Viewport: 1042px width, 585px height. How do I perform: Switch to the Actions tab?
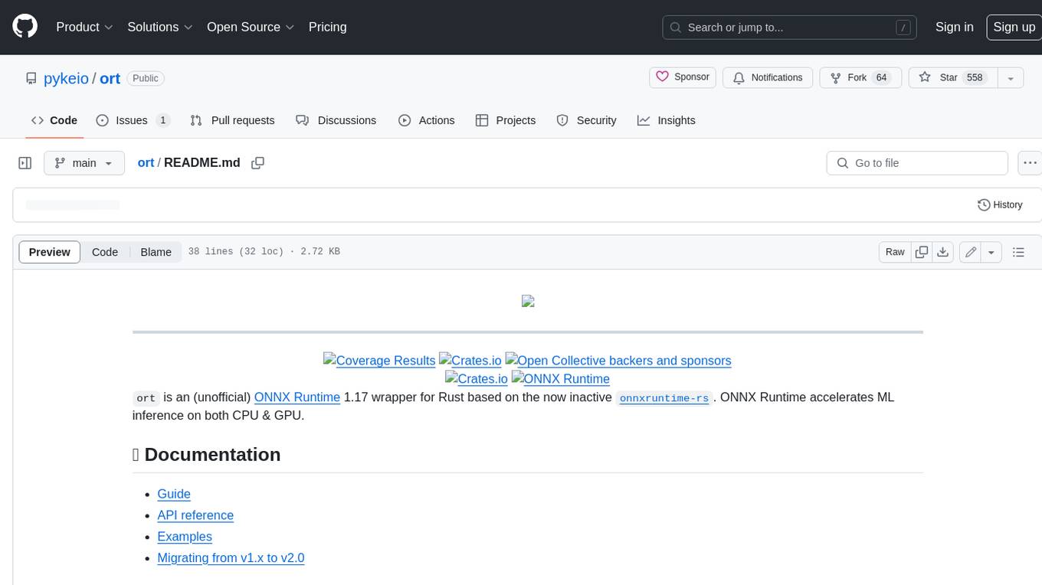[427, 120]
